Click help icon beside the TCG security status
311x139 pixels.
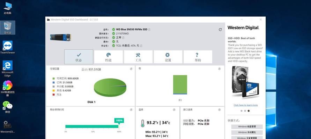(x=141, y=46)
